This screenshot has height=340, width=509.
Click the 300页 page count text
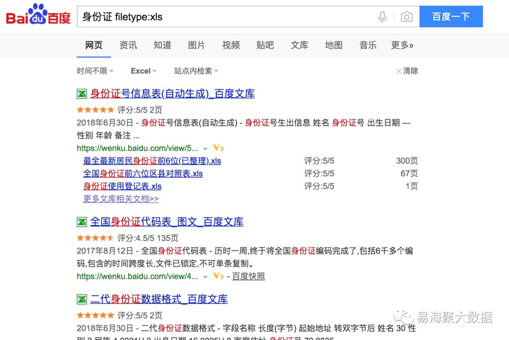(407, 161)
